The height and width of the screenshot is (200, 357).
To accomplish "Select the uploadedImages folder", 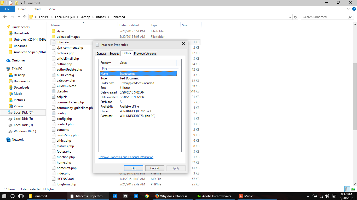I will [68, 37].
